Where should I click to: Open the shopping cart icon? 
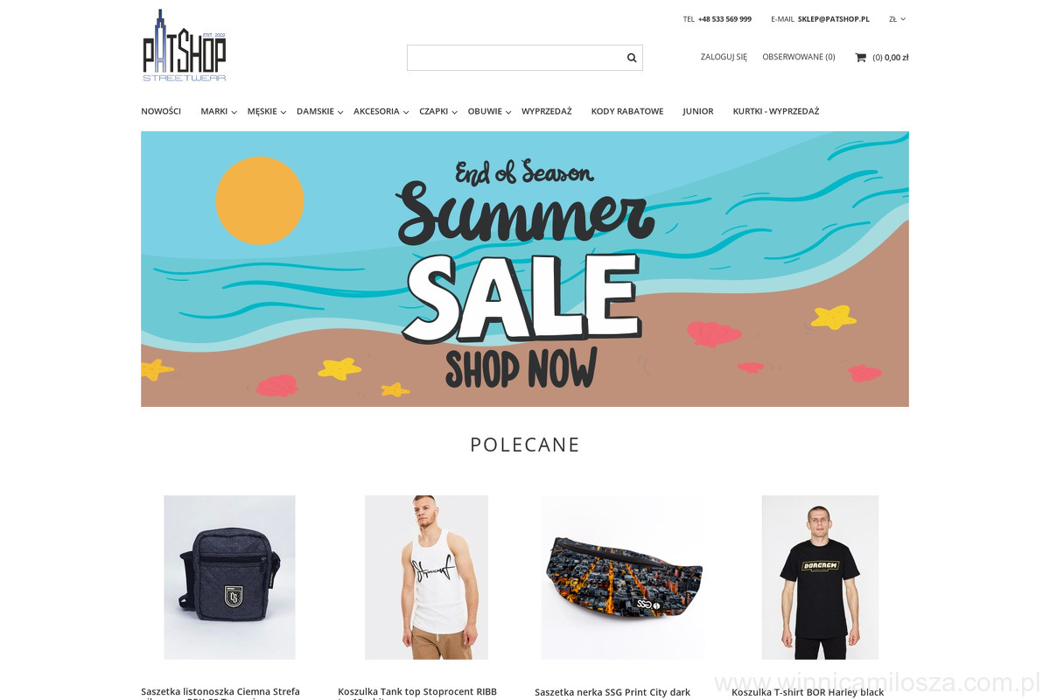(x=860, y=58)
